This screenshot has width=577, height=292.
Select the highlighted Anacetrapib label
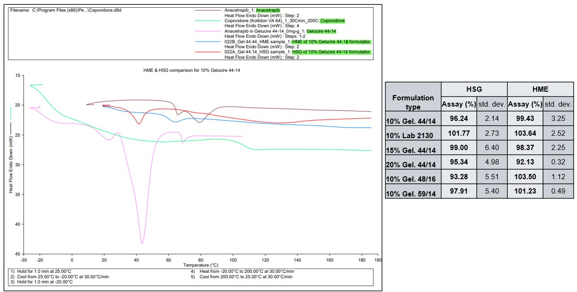pyautogui.click(x=268, y=10)
